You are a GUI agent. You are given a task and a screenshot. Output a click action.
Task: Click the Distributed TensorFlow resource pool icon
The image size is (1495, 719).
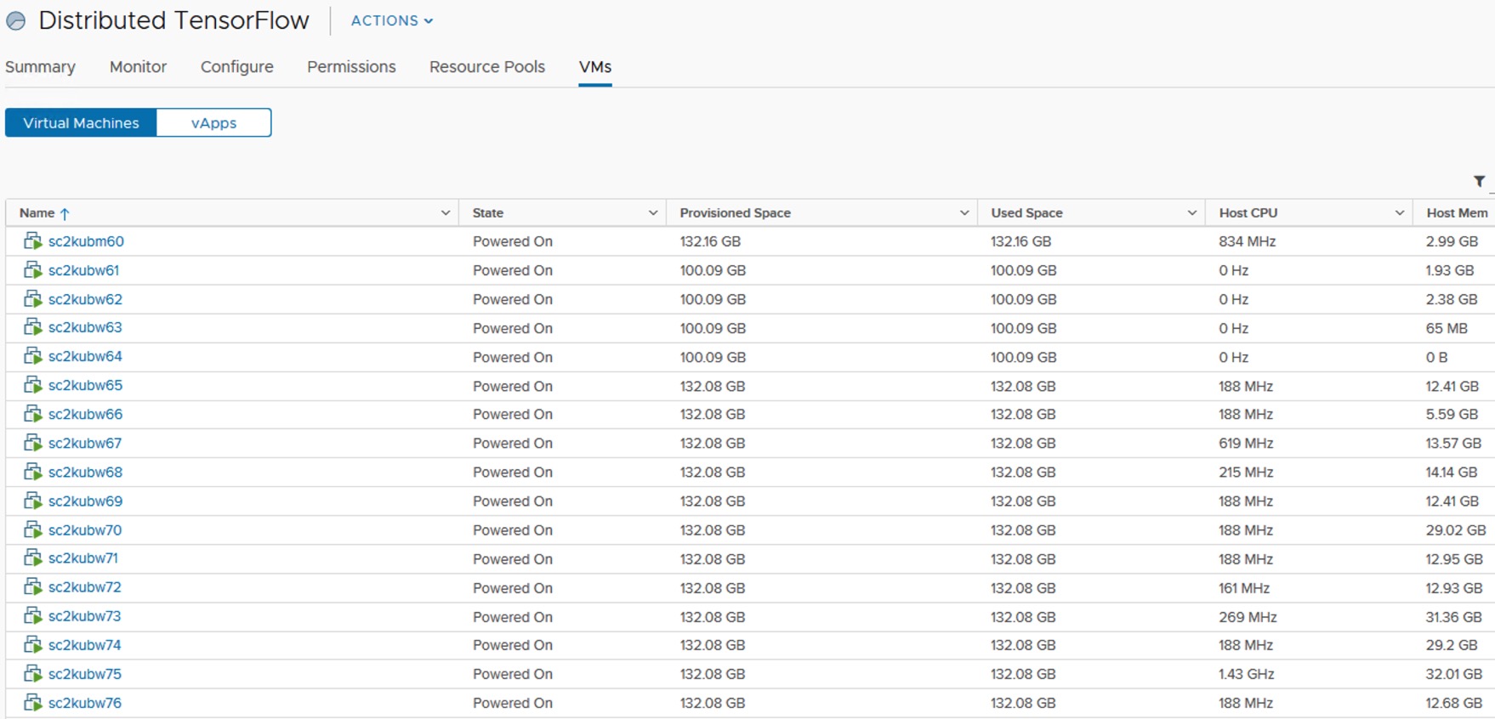(x=16, y=21)
